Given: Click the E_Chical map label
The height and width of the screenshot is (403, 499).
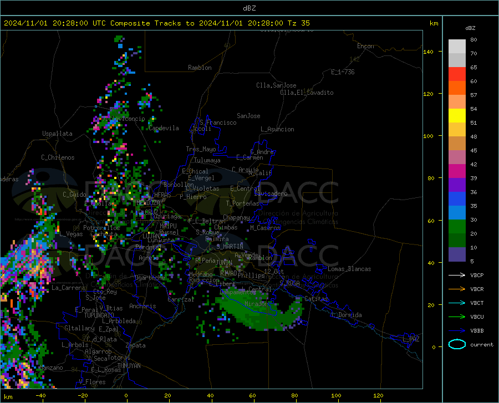Looking at the screenshot, I should coord(195,171).
